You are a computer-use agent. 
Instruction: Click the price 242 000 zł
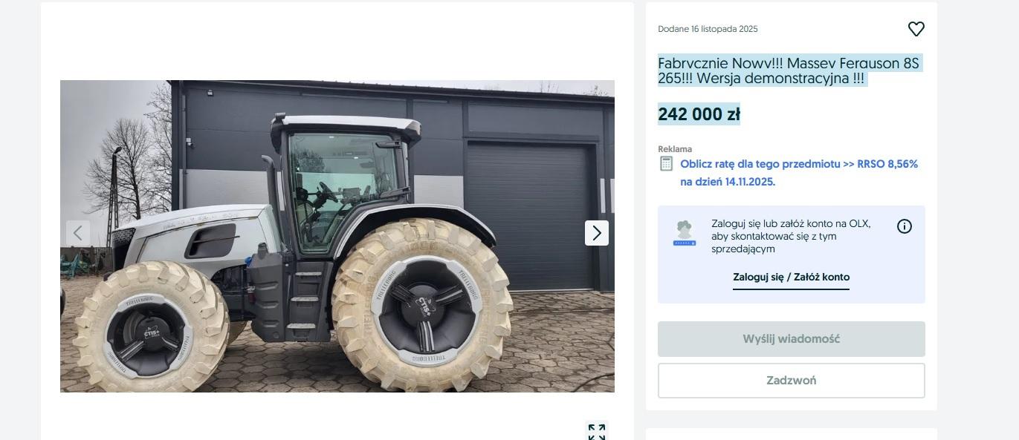699,114
